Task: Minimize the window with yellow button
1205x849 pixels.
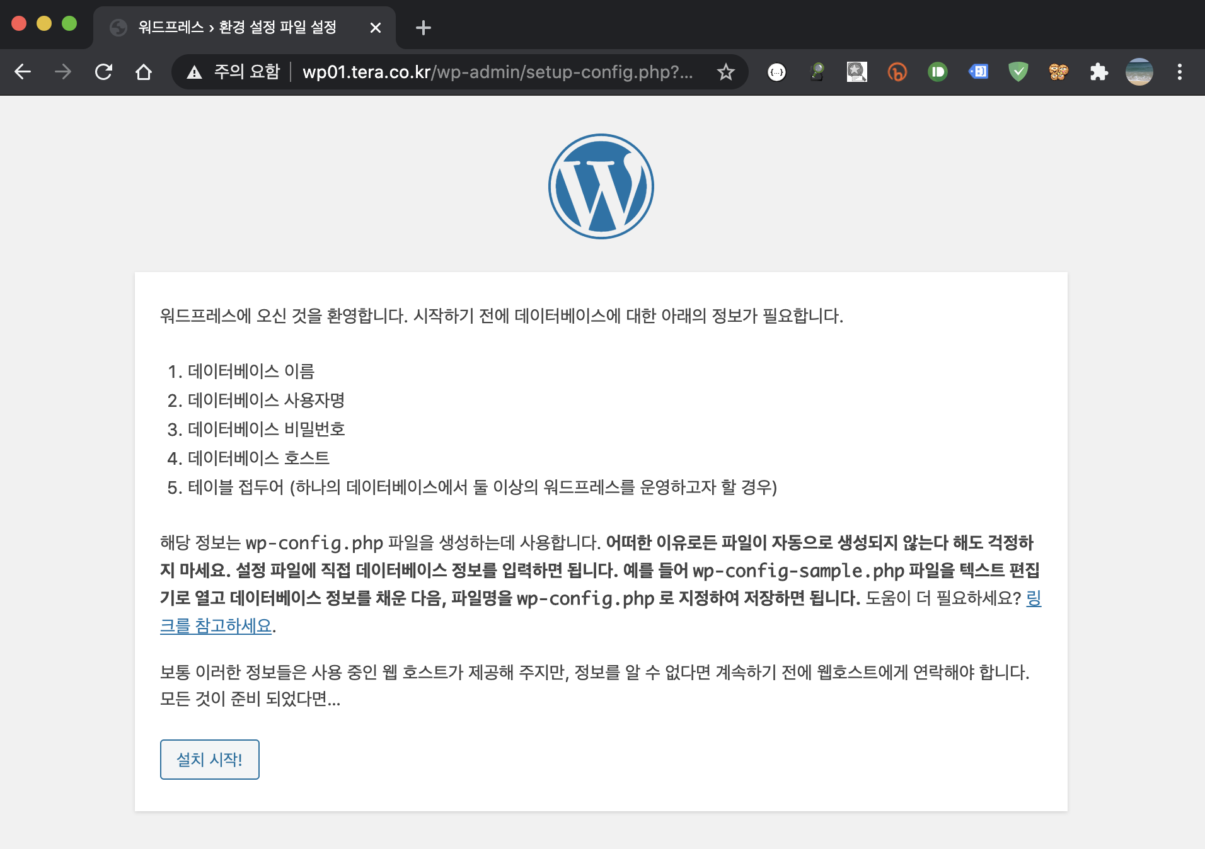Action: click(x=44, y=23)
